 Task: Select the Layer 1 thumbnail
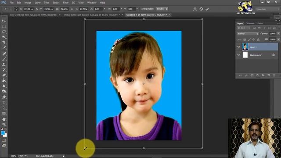pos(245,47)
